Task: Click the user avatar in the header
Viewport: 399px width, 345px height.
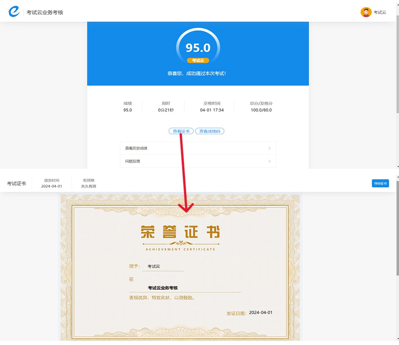Action: (x=366, y=12)
